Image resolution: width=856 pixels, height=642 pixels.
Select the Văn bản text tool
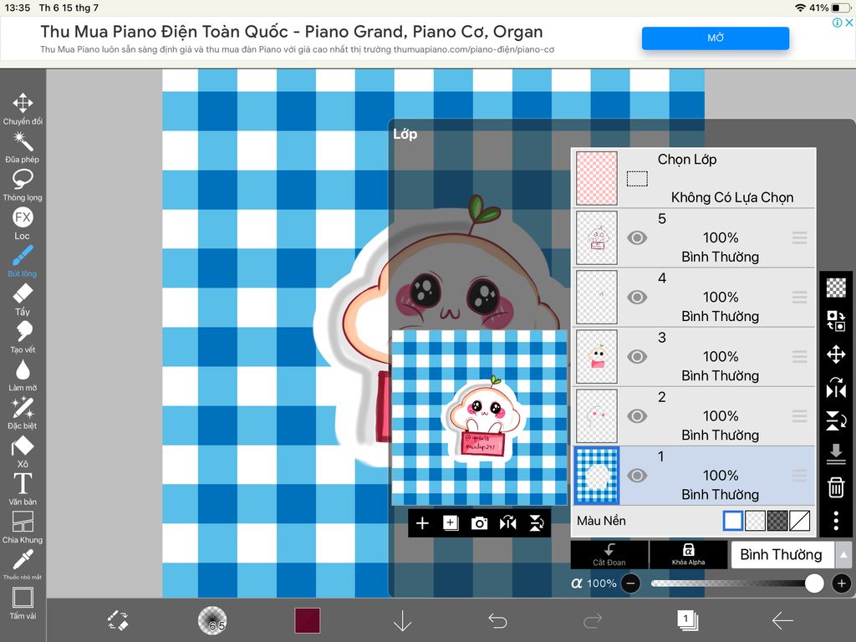pyautogui.click(x=23, y=489)
